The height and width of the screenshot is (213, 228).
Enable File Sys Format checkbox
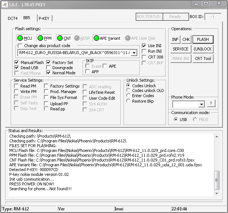pos(46,97)
